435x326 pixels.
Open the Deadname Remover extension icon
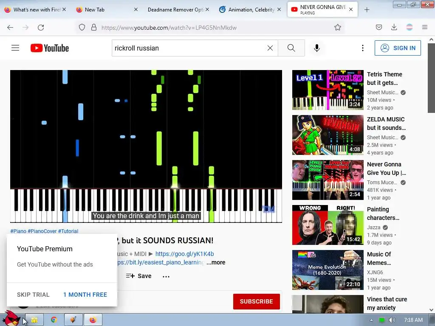point(410,27)
